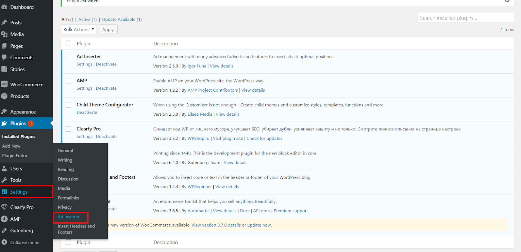Open Add New plugin submenu item
This screenshot has height=252, width=521.
tap(11, 146)
